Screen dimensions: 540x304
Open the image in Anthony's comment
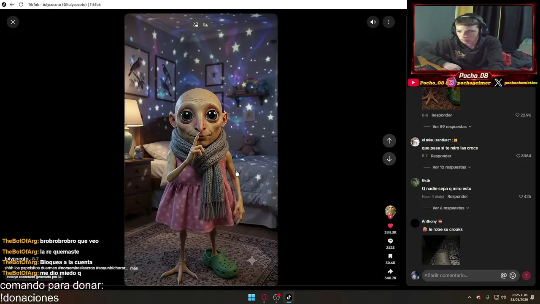click(441, 250)
